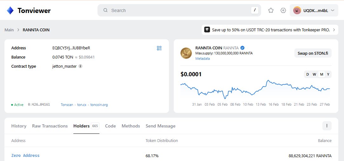This screenshot has width=344, height=161.
Task: Click the Tonviewer diamond logo icon
Action: (x=10, y=10)
